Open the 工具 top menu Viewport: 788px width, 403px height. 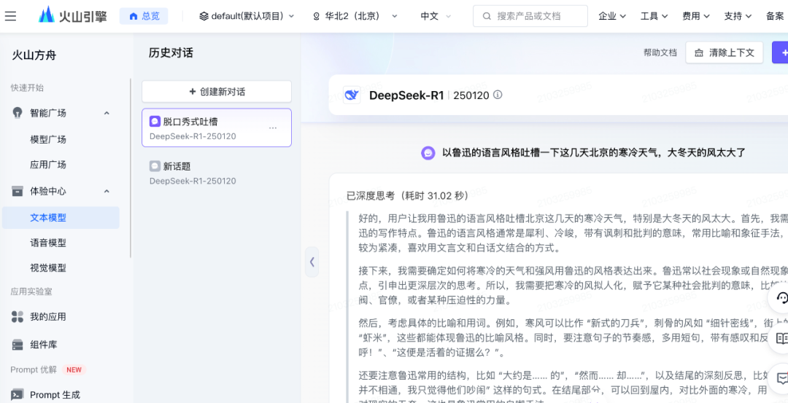point(654,16)
